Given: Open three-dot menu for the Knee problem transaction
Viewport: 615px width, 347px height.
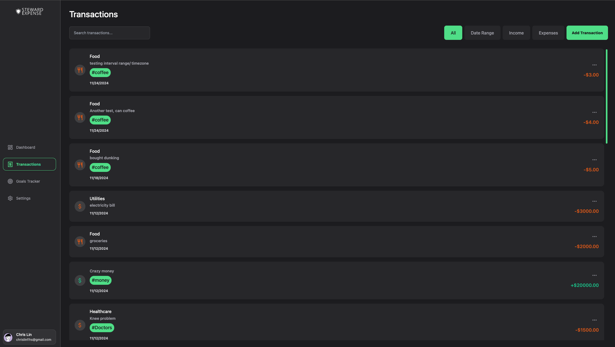Looking at the screenshot, I should click(595, 320).
